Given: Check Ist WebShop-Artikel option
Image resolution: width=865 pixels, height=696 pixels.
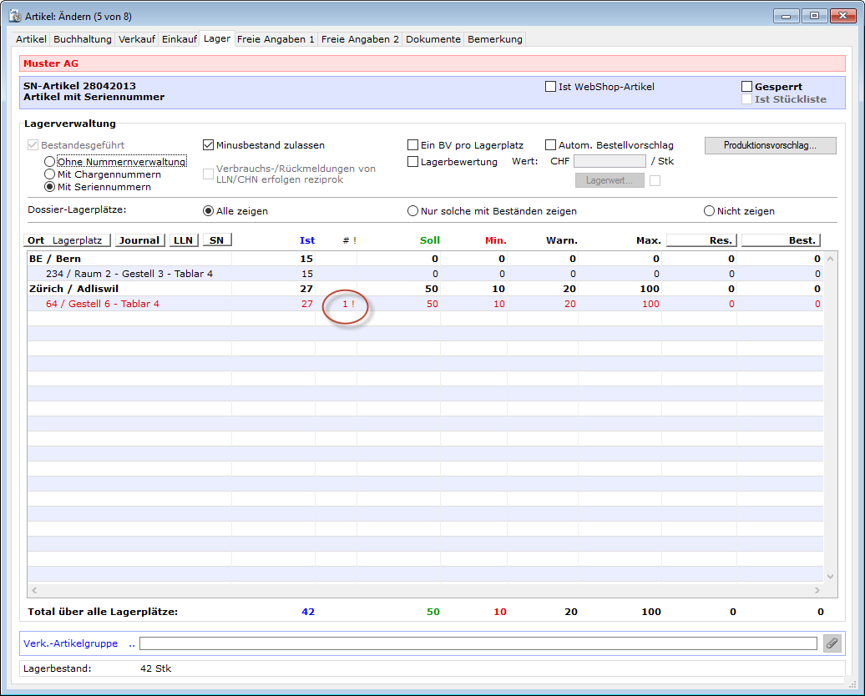Looking at the screenshot, I should tap(551, 87).
